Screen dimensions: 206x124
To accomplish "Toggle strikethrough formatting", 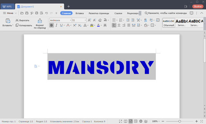I will 68,25.
